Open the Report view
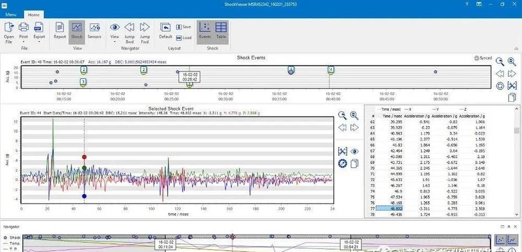Screen dimensions: 522x252 60,31
